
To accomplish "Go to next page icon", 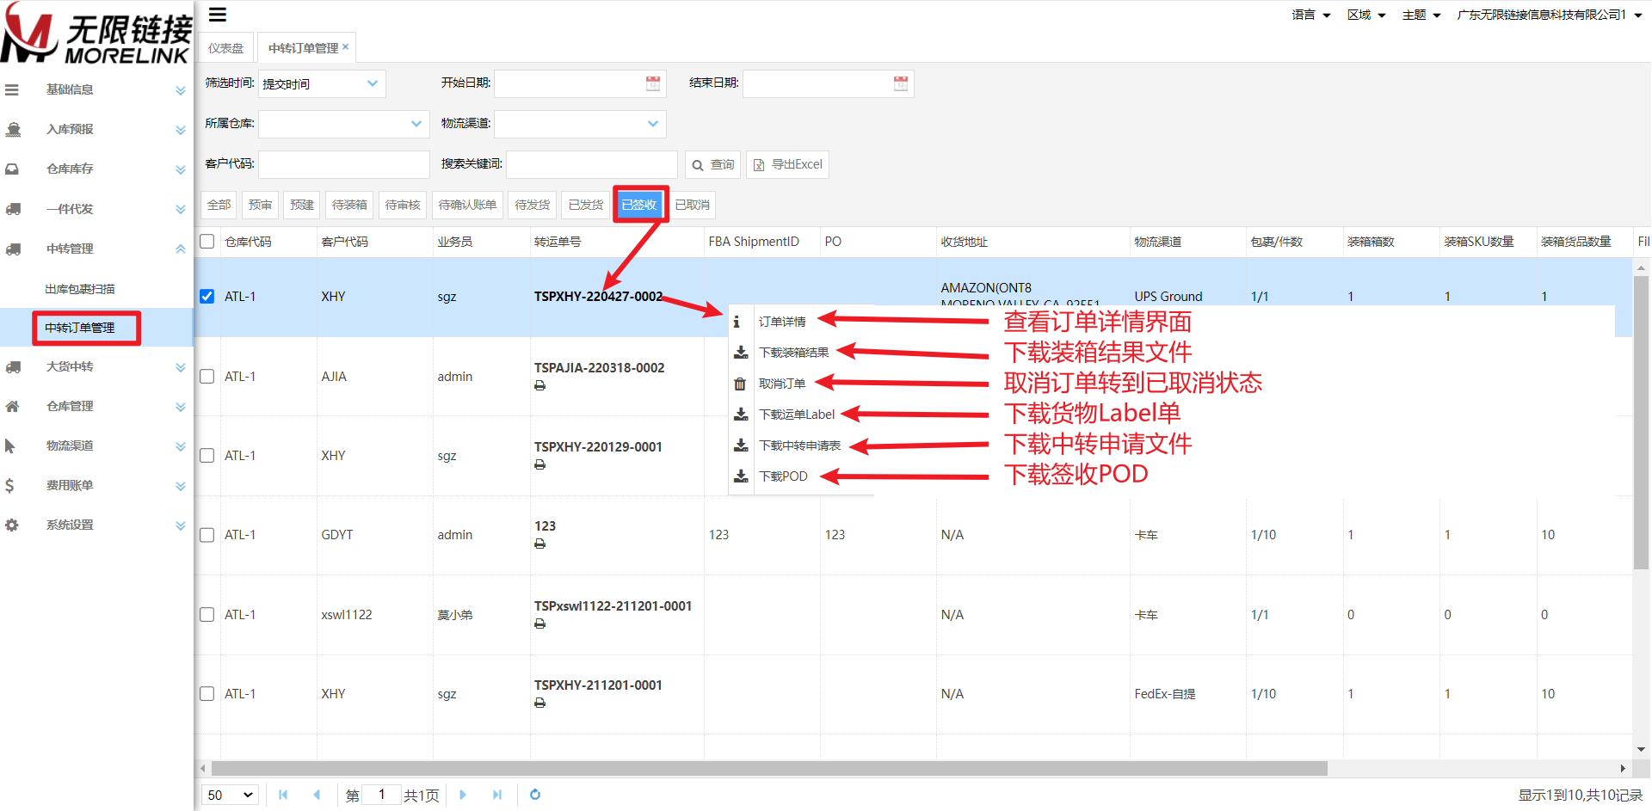I will pos(463,795).
